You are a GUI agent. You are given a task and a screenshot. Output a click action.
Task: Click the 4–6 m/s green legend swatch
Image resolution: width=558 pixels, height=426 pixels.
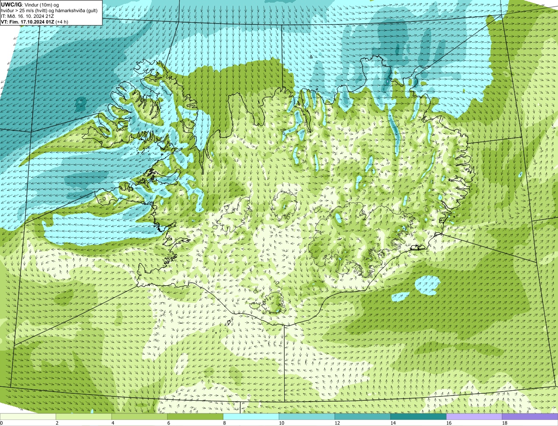pyautogui.click(x=139, y=416)
